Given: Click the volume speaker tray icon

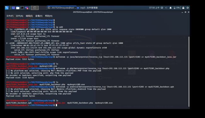Looking at the screenshot, I should (166, 8).
